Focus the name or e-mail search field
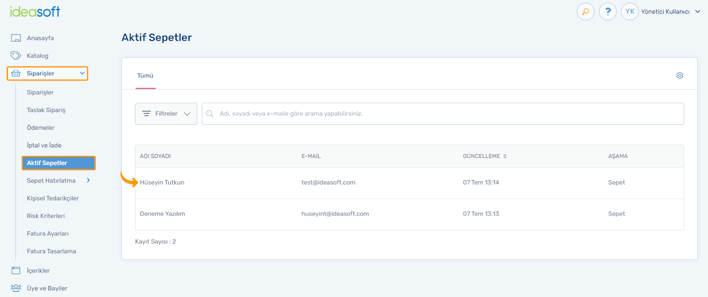The height and width of the screenshot is (297, 708). click(442, 114)
